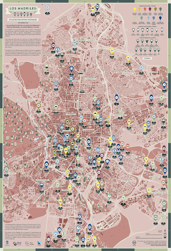
Task: Click the Salamanca district label
Action: (88, 130)
